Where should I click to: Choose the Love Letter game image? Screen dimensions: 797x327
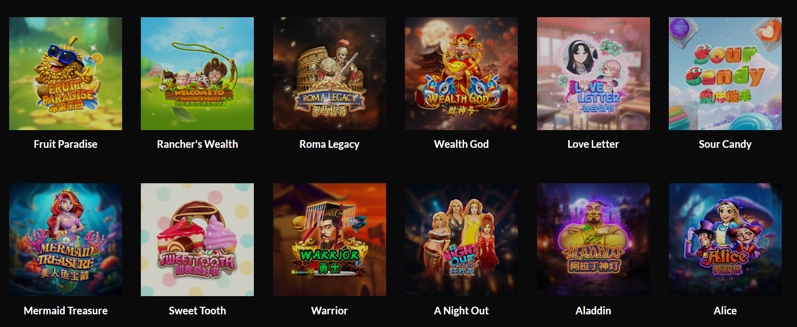coord(593,73)
